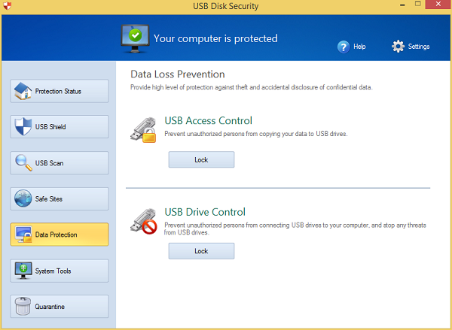Click the USB drive with padlock icon
452x330 pixels.
[143, 130]
